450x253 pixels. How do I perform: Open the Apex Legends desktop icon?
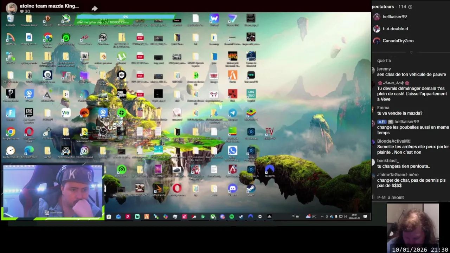(x=232, y=171)
